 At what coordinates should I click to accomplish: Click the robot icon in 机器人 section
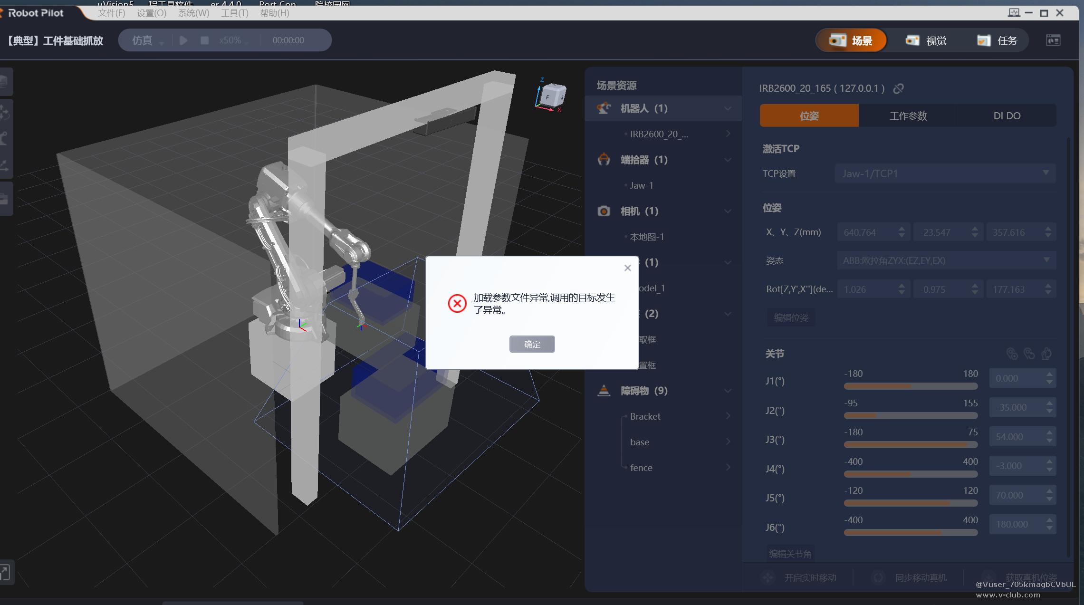coord(604,108)
